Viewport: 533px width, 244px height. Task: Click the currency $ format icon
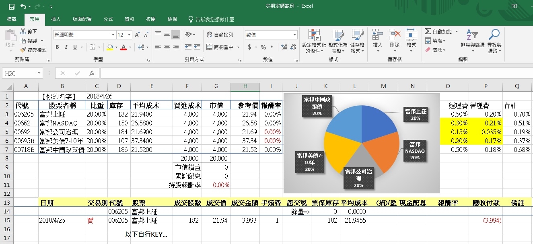[250, 47]
